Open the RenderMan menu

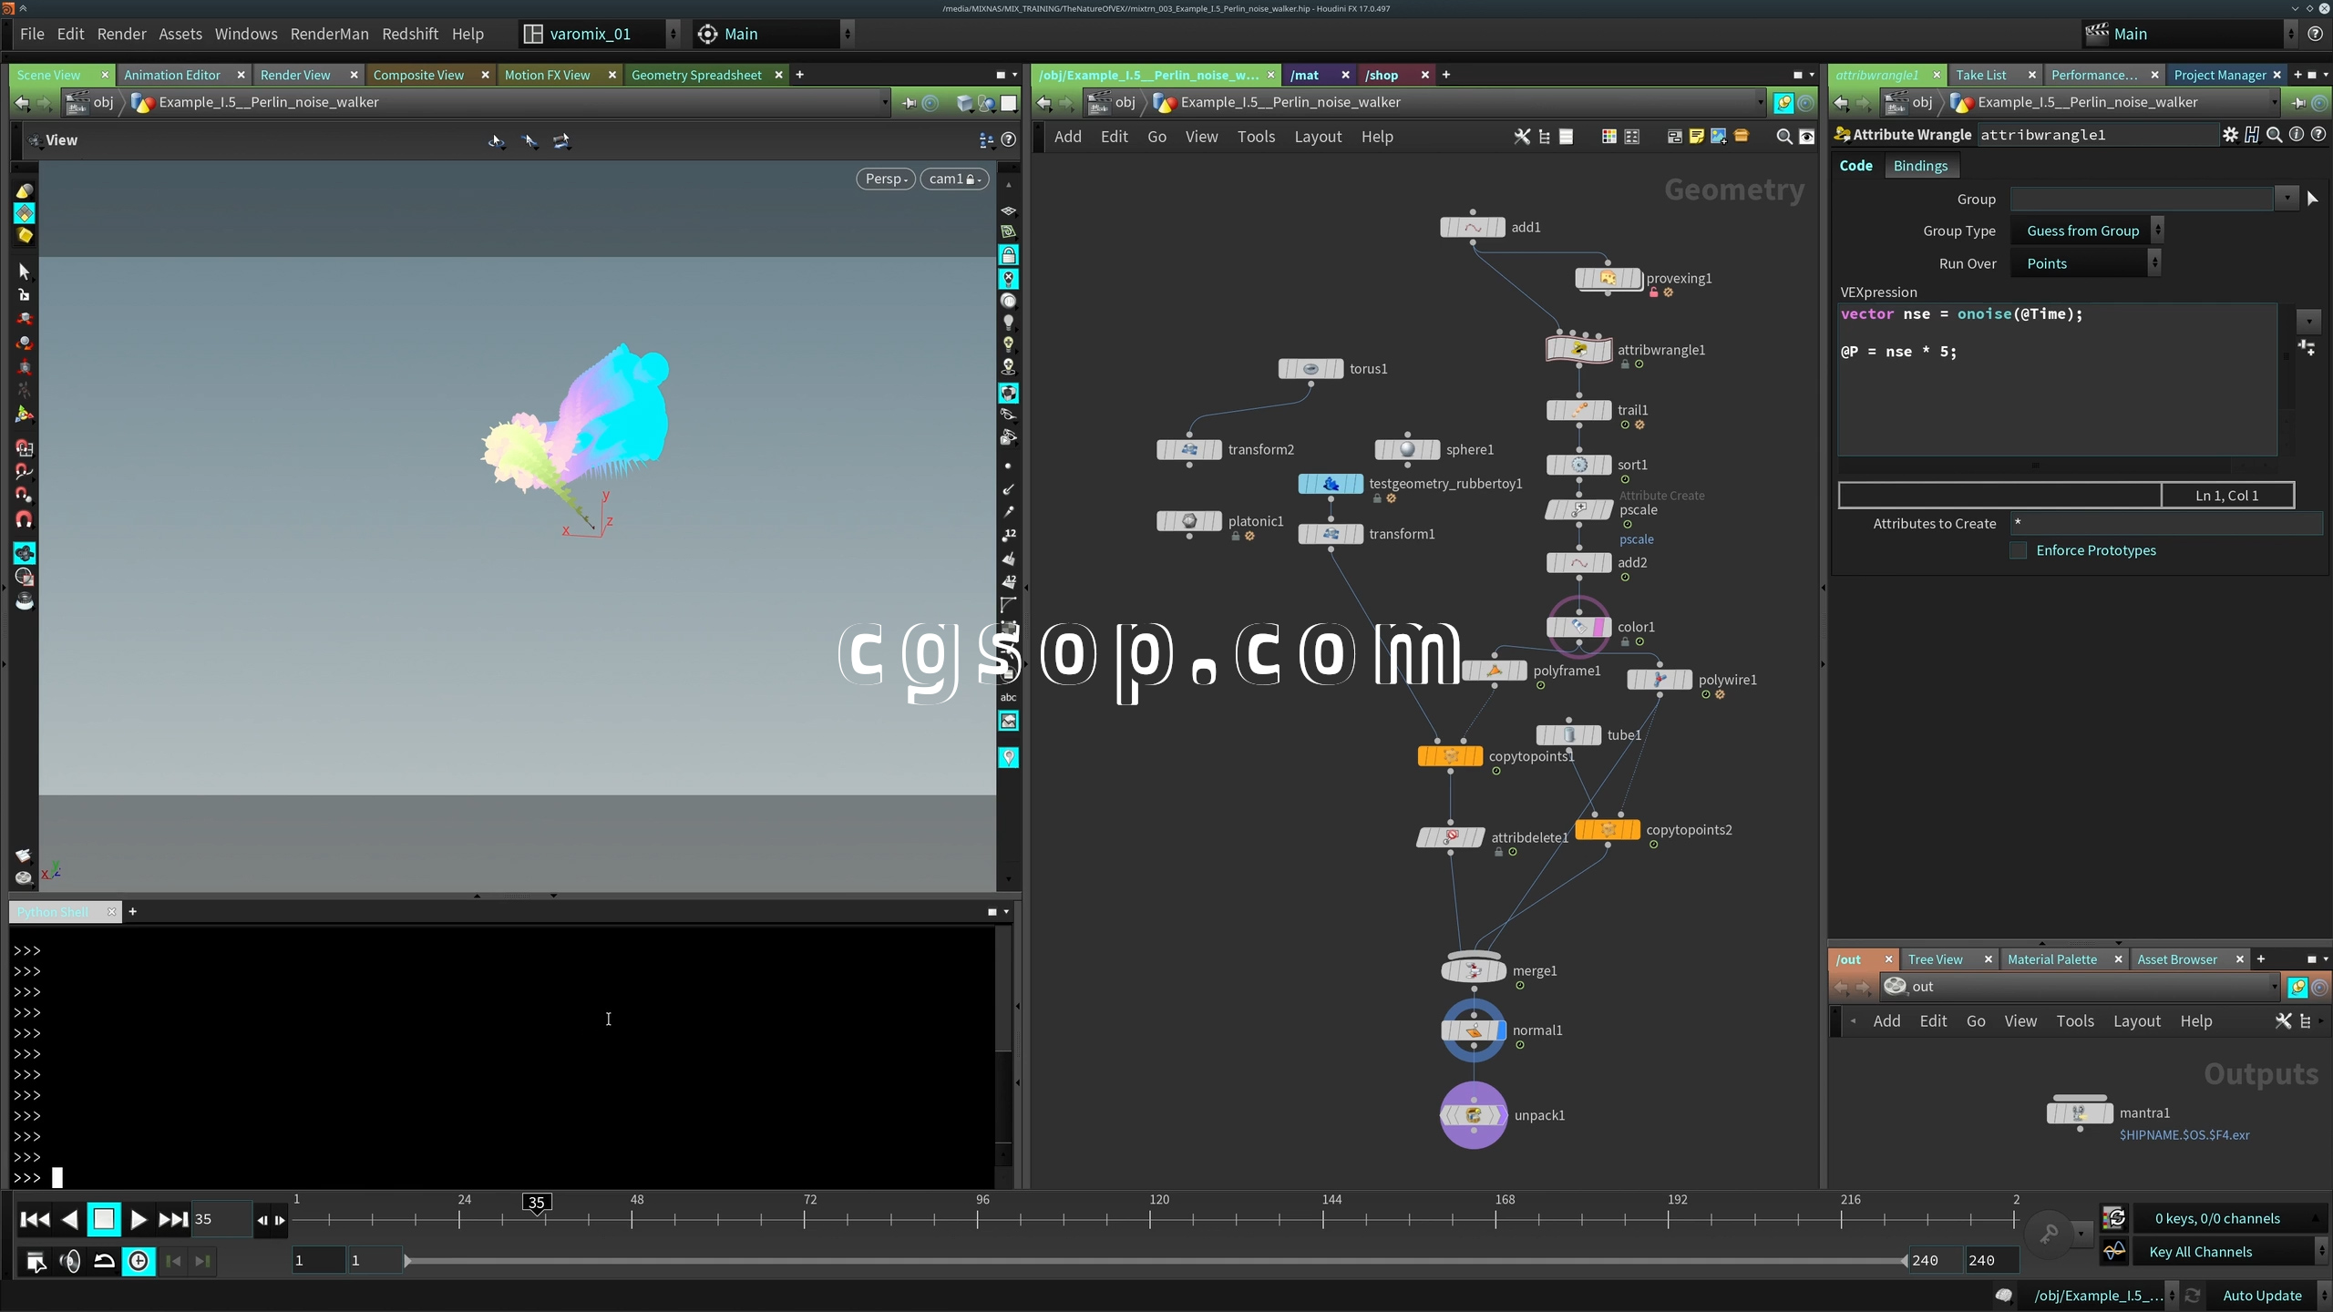(329, 34)
